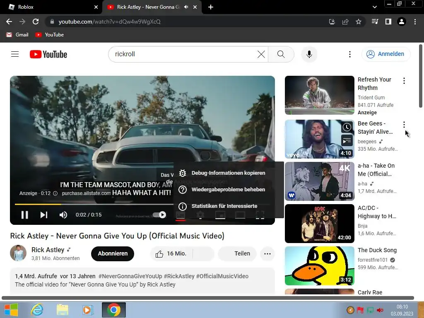Visit purchase.allstate.com ad link
The width and height of the screenshot is (424, 318).
click(x=86, y=193)
